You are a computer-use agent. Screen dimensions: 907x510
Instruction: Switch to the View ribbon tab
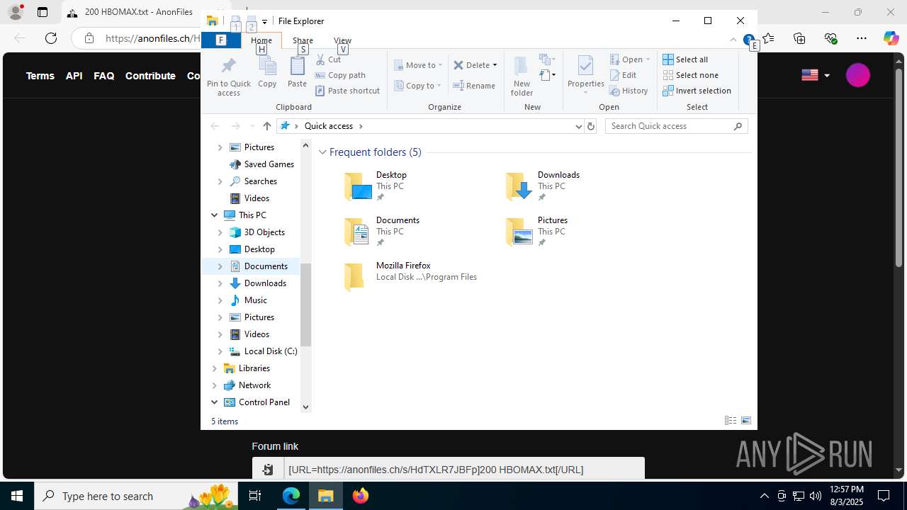tap(342, 40)
